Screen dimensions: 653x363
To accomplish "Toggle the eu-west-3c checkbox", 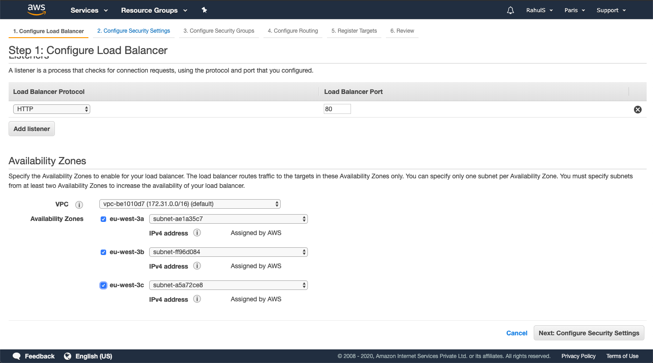I will pos(103,285).
